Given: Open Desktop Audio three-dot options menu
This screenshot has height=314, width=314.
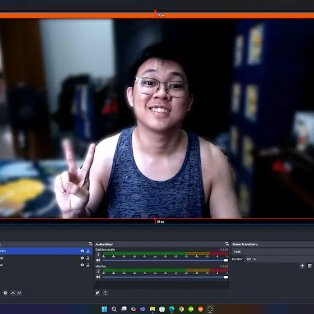Looking at the screenshot, I should 98,255.
